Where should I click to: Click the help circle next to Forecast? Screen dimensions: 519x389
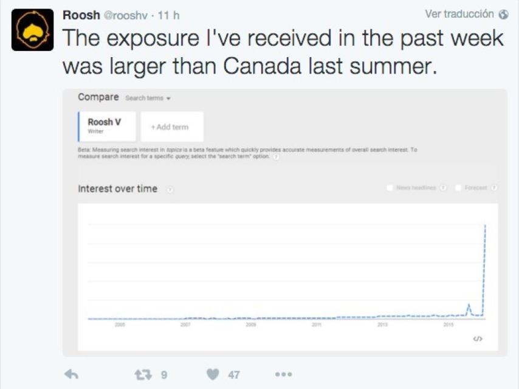point(493,187)
